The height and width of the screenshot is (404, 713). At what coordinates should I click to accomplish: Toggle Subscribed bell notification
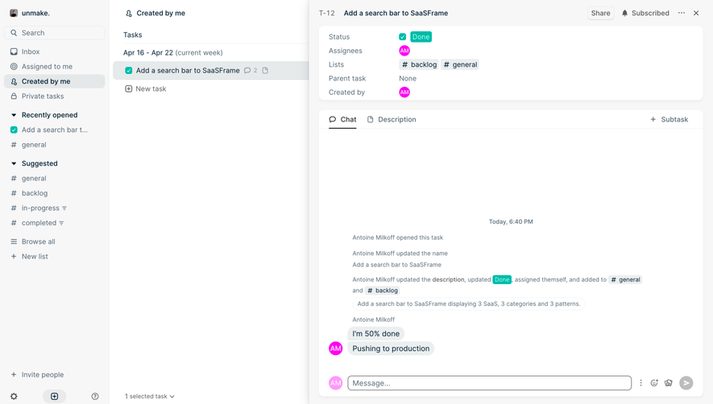[x=645, y=13]
